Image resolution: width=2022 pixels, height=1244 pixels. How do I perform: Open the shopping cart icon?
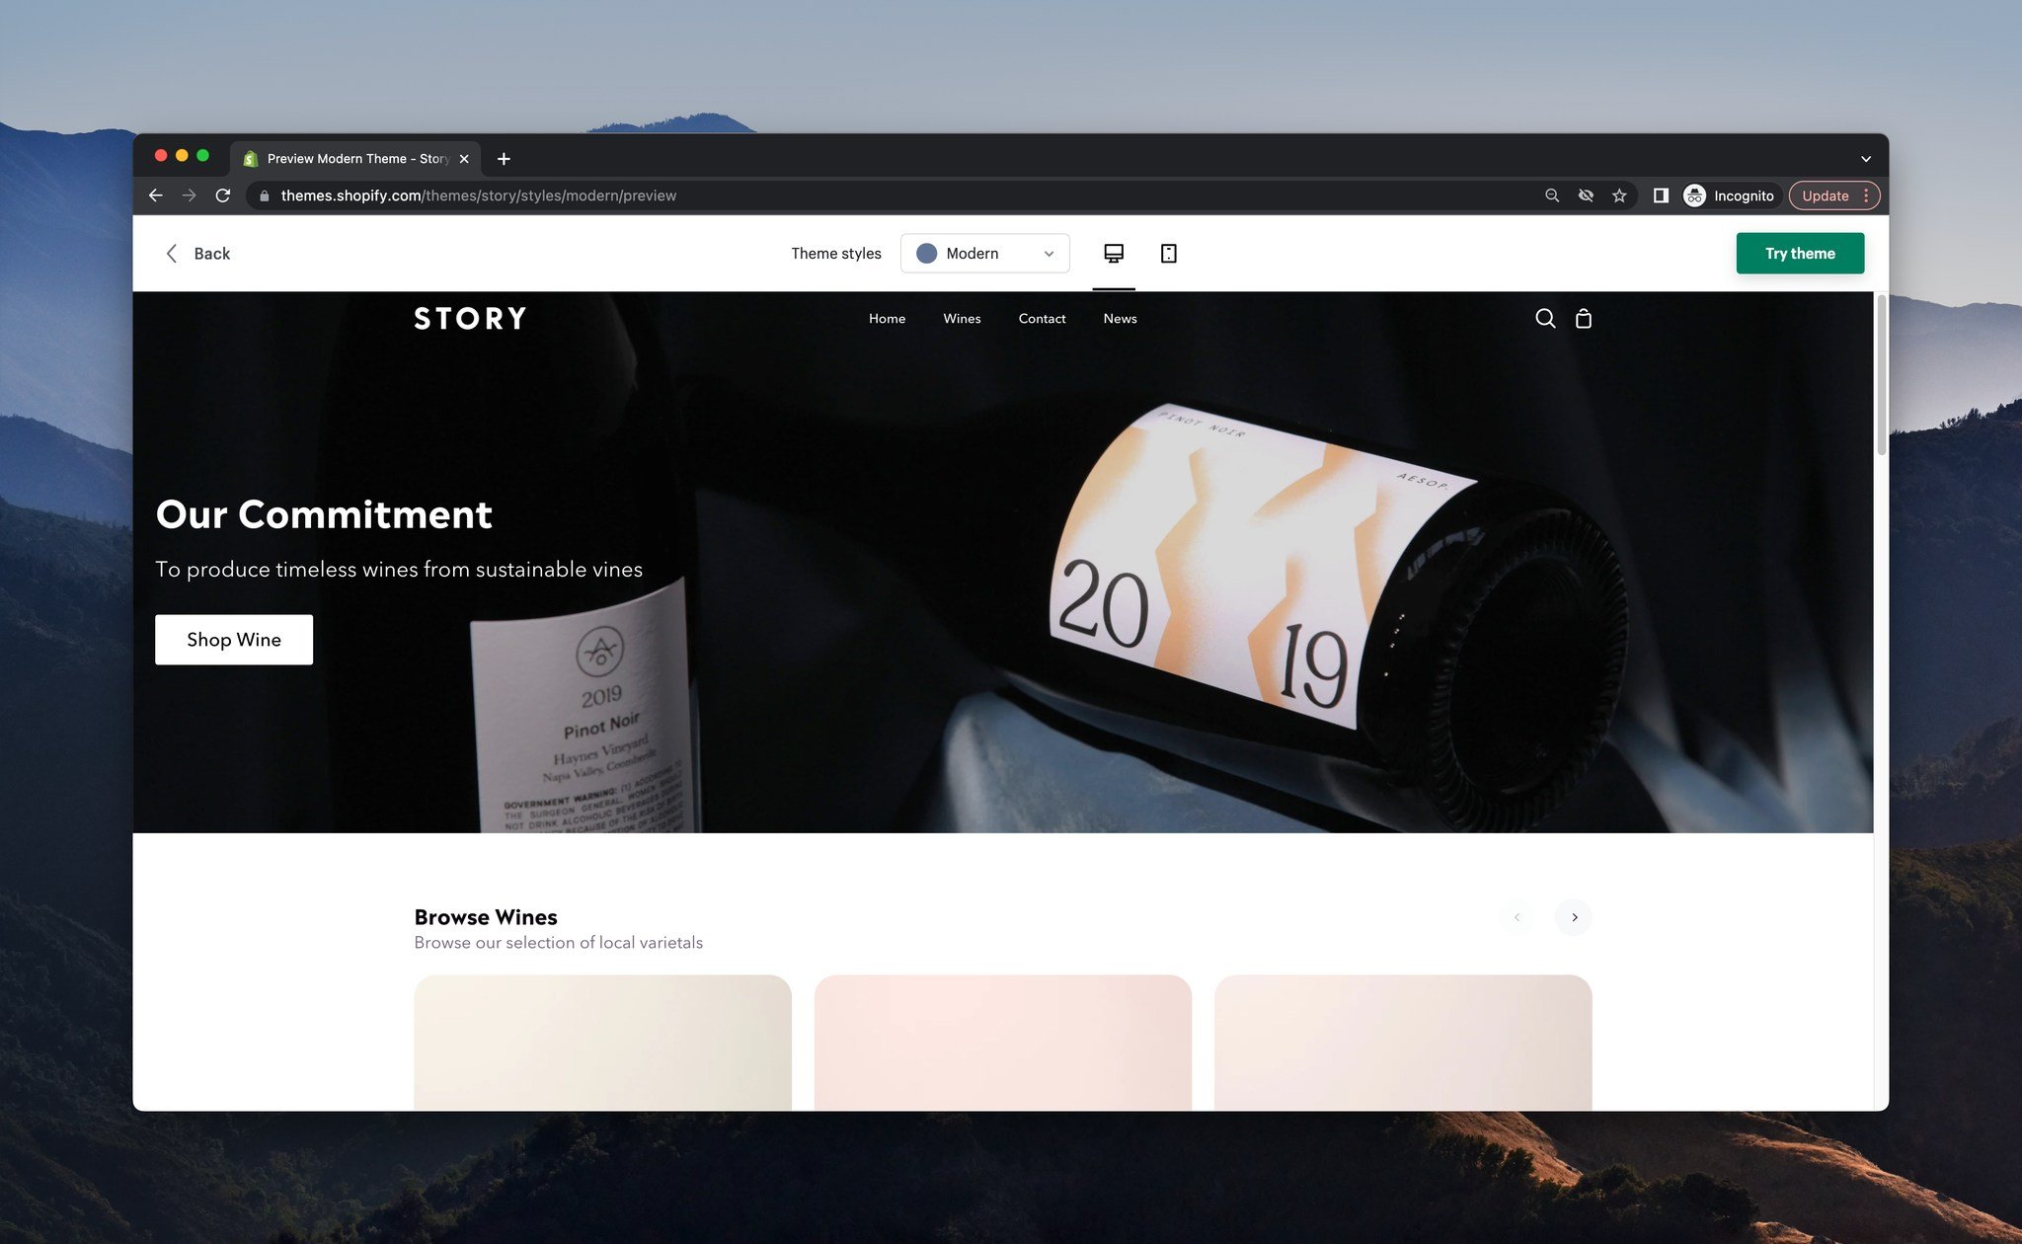[x=1584, y=318]
